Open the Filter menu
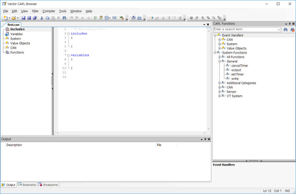The width and height of the screenshot is (296, 194). click(x=35, y=11)
